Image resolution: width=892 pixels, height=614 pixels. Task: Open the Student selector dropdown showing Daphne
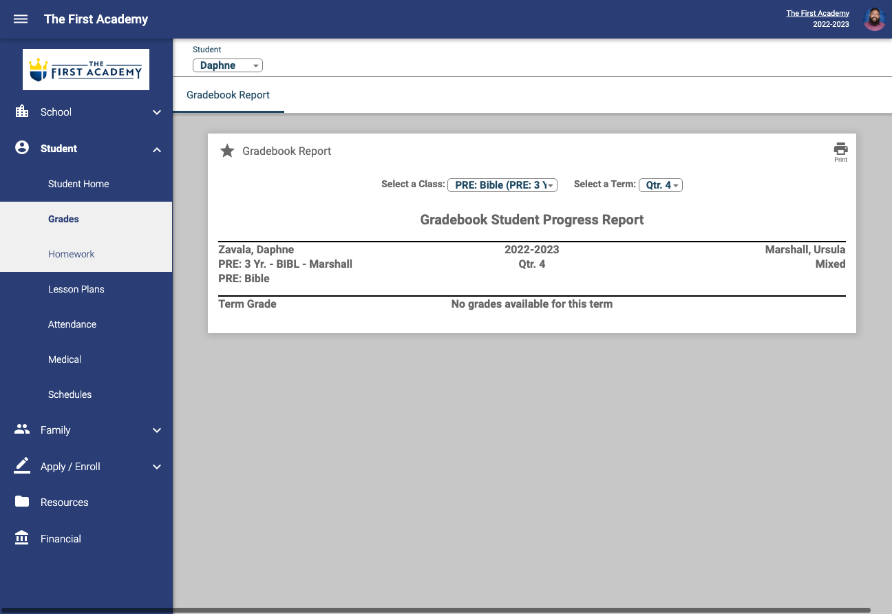click(228, 65)
